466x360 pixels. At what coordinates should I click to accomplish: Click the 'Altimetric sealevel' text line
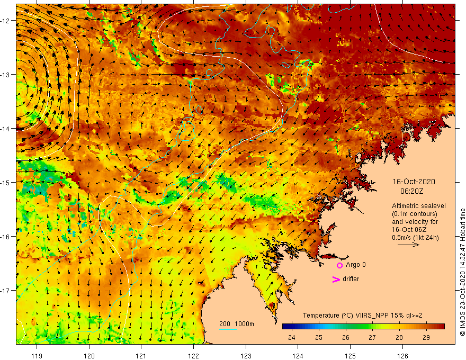pos(419,206)
